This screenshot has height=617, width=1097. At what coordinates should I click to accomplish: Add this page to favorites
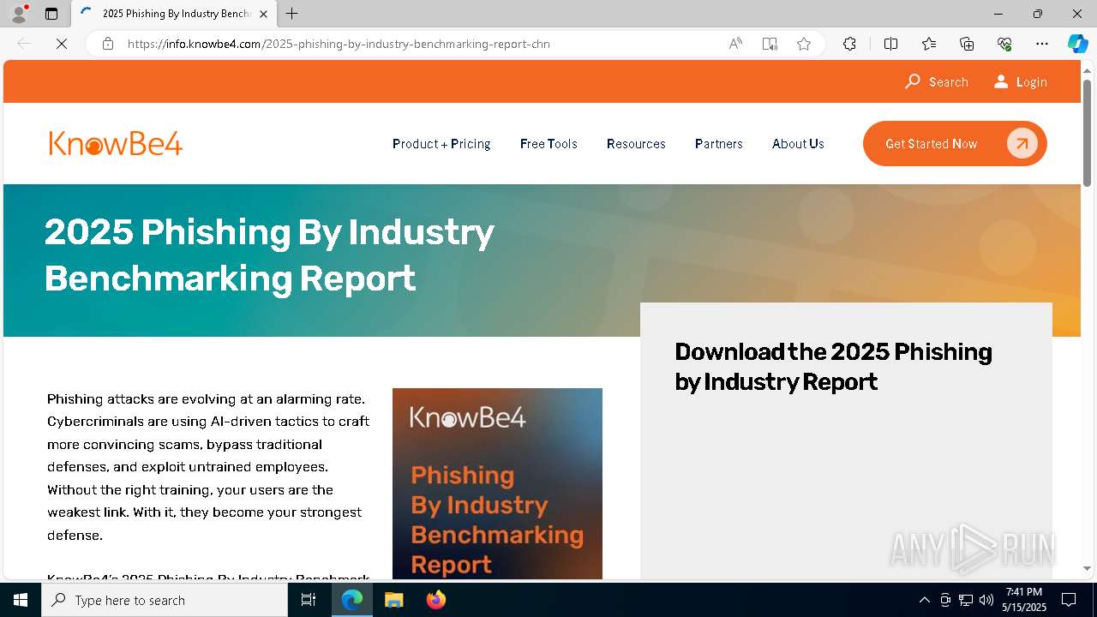click(804, 44)
